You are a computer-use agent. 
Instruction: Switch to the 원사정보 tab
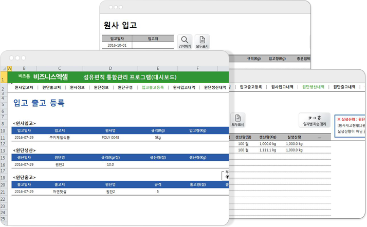tap(77, 87)
